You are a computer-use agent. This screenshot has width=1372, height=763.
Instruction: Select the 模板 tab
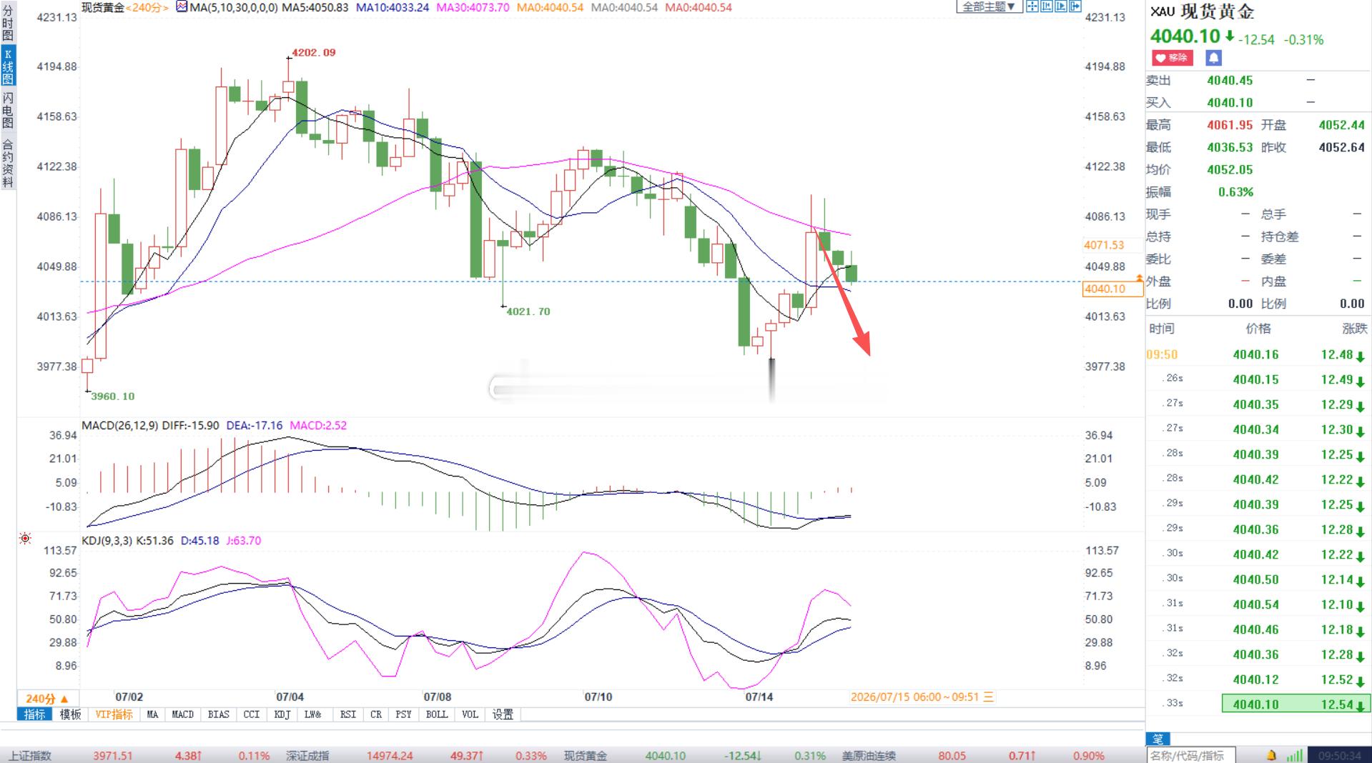pos(70,714)
